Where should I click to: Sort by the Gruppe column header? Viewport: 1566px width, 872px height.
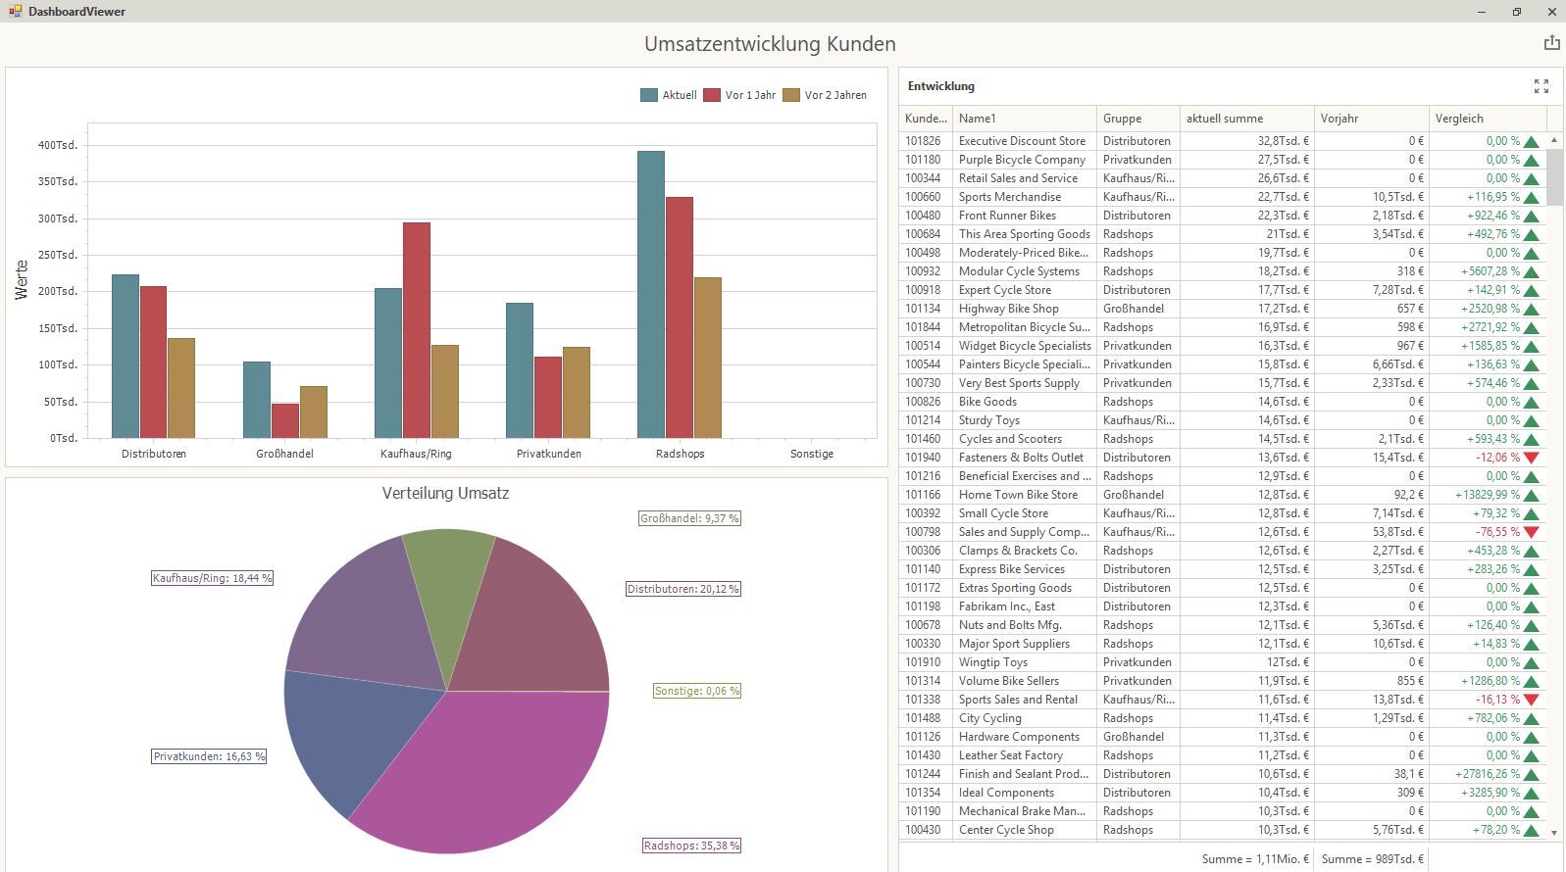coord(1137,119)
